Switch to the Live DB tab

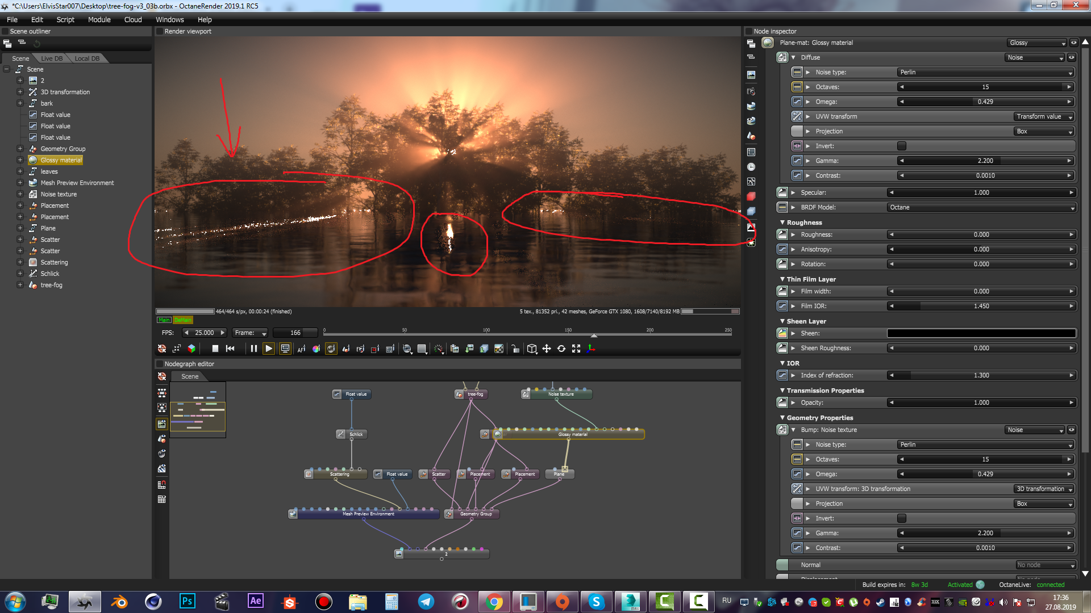point(52,58)
